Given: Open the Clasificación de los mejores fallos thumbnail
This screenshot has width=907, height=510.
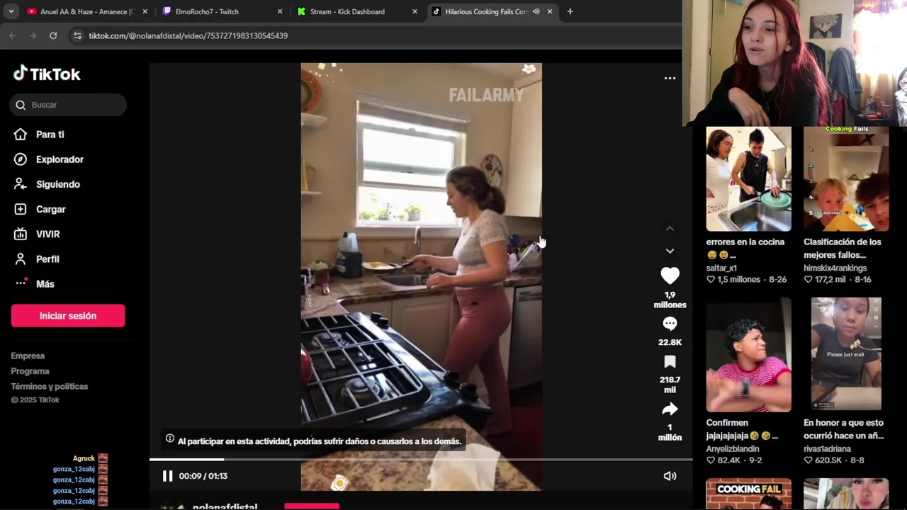Looking at the screenshot, I should pos(846,179).
